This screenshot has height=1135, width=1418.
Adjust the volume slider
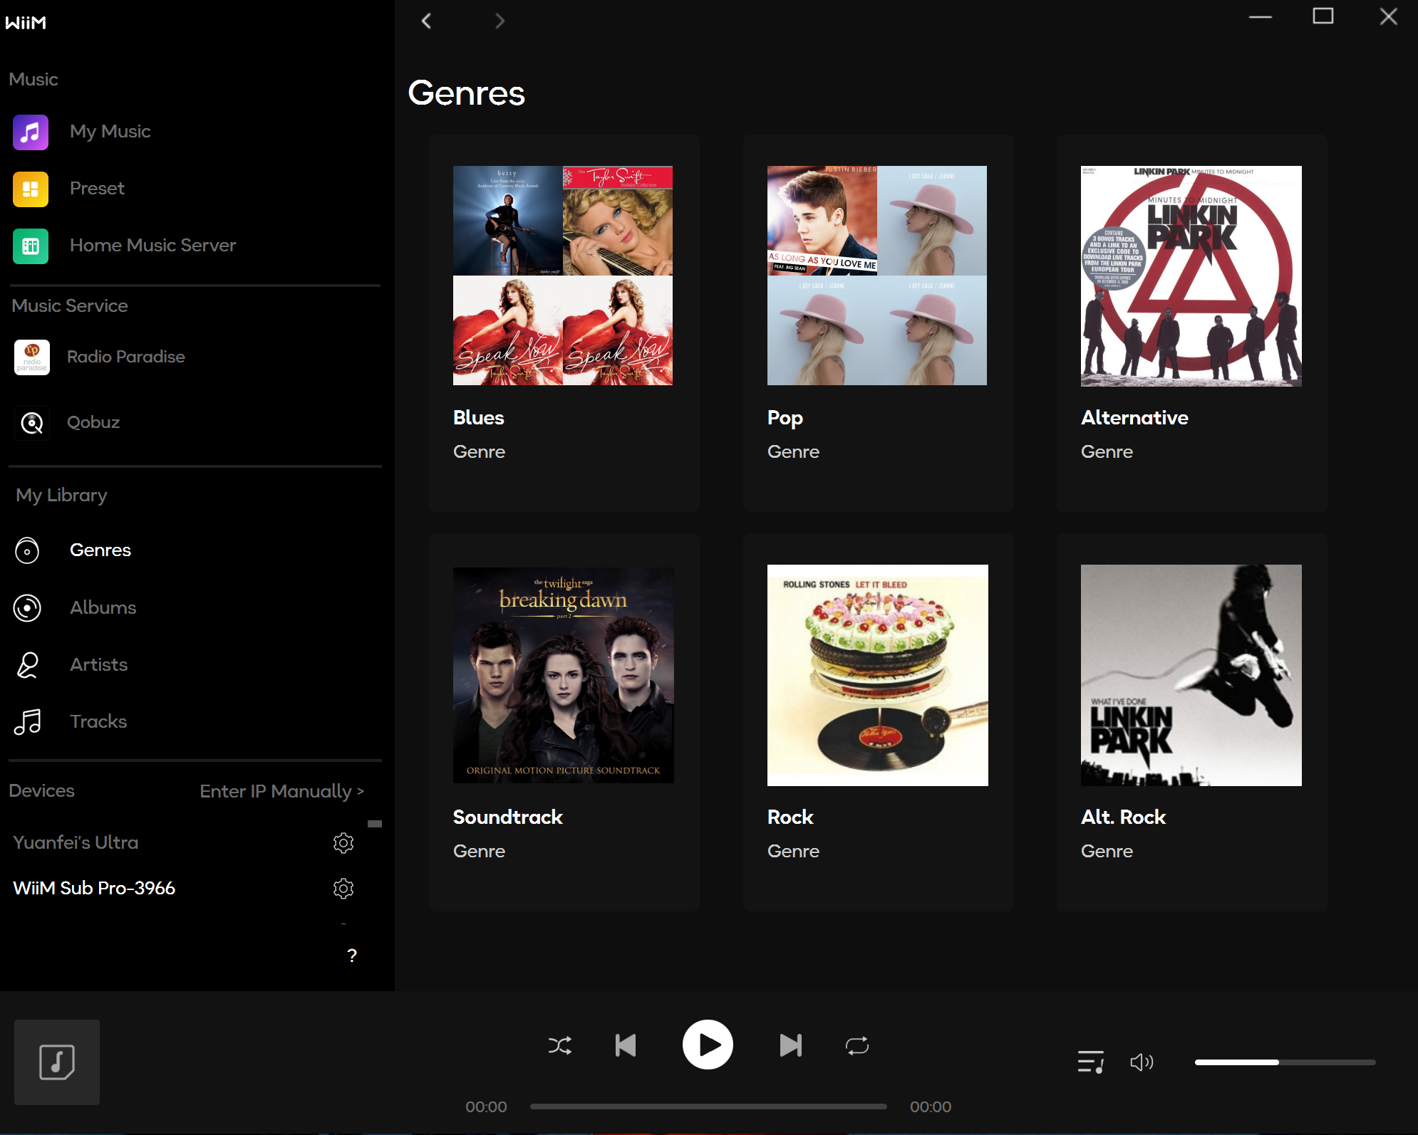coord(1284,1062)
